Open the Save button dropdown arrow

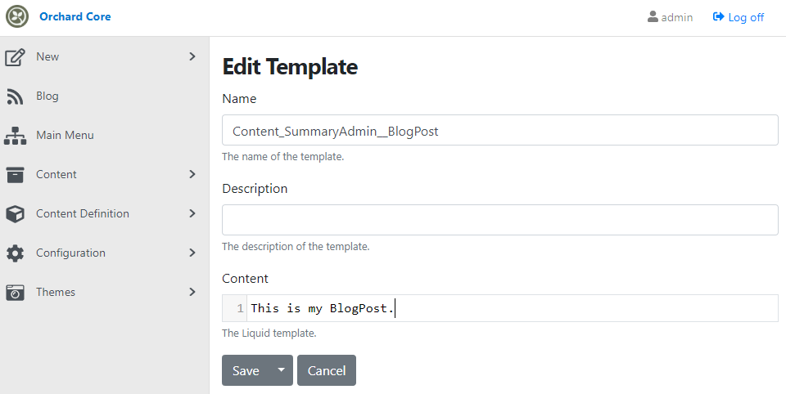click(x=281, y=370)
